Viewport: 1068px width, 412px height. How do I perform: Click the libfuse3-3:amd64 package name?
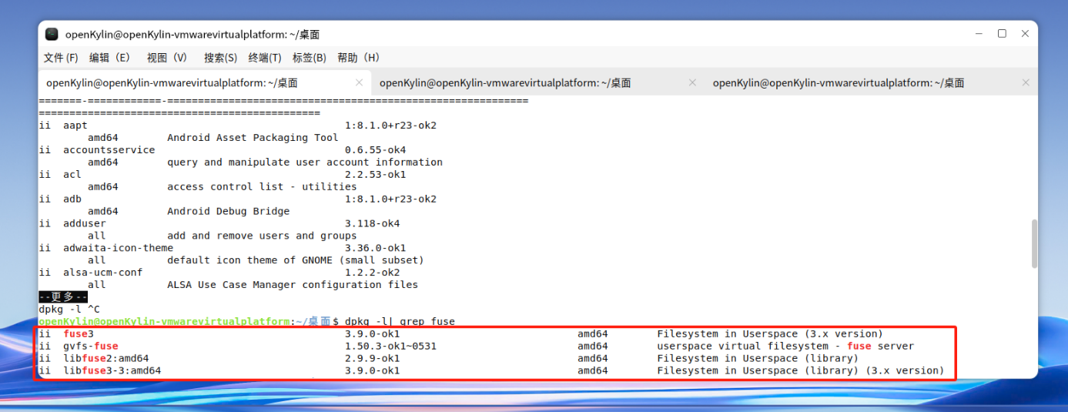tap(112, 370)
